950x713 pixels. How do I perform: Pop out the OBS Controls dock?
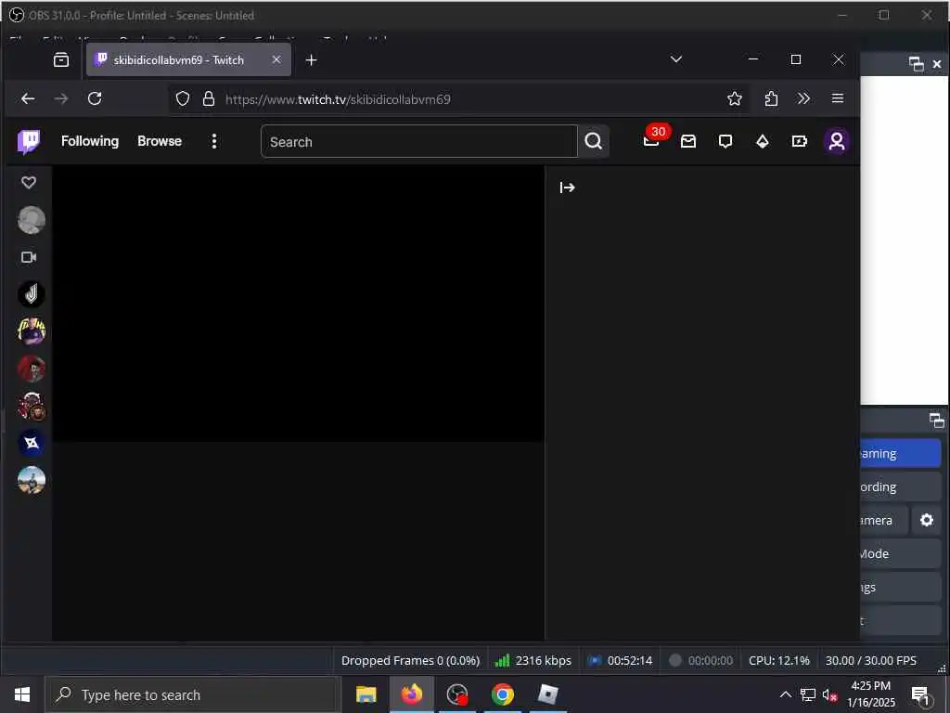[x=936, y=421]
